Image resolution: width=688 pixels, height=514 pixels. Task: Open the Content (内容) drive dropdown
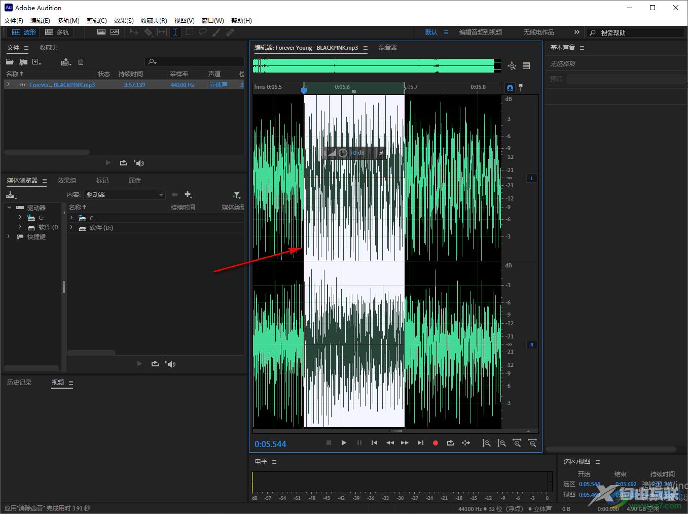pos(125,194)
